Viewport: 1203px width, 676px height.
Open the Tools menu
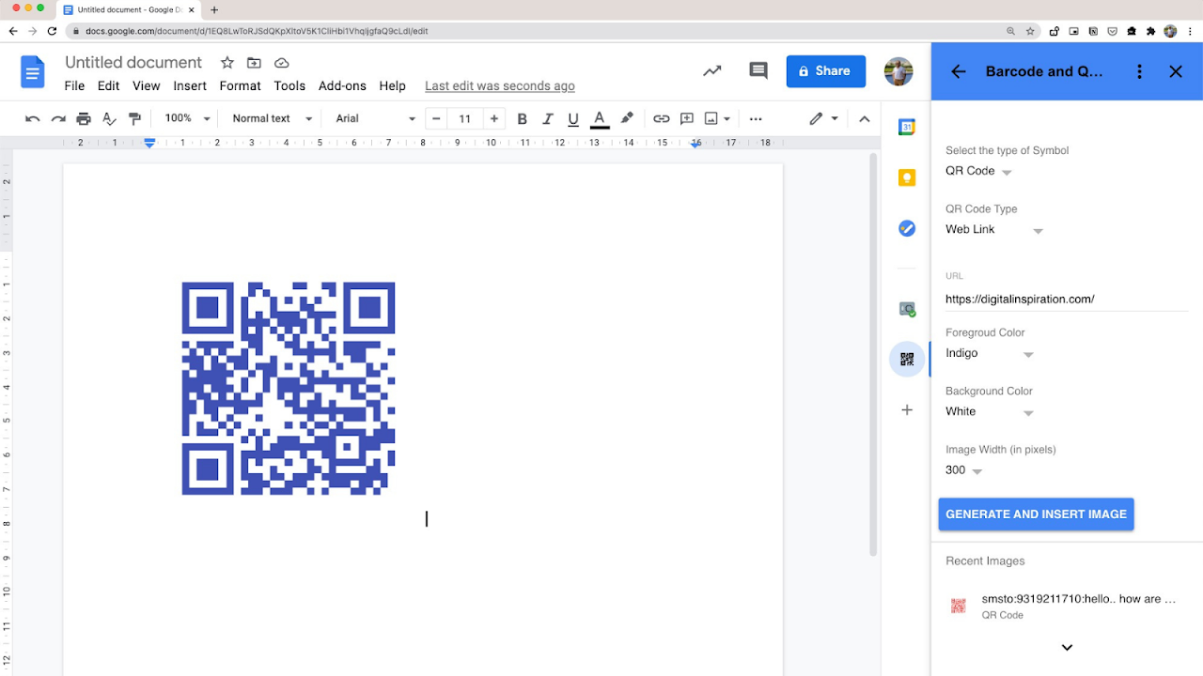[289, 85]
